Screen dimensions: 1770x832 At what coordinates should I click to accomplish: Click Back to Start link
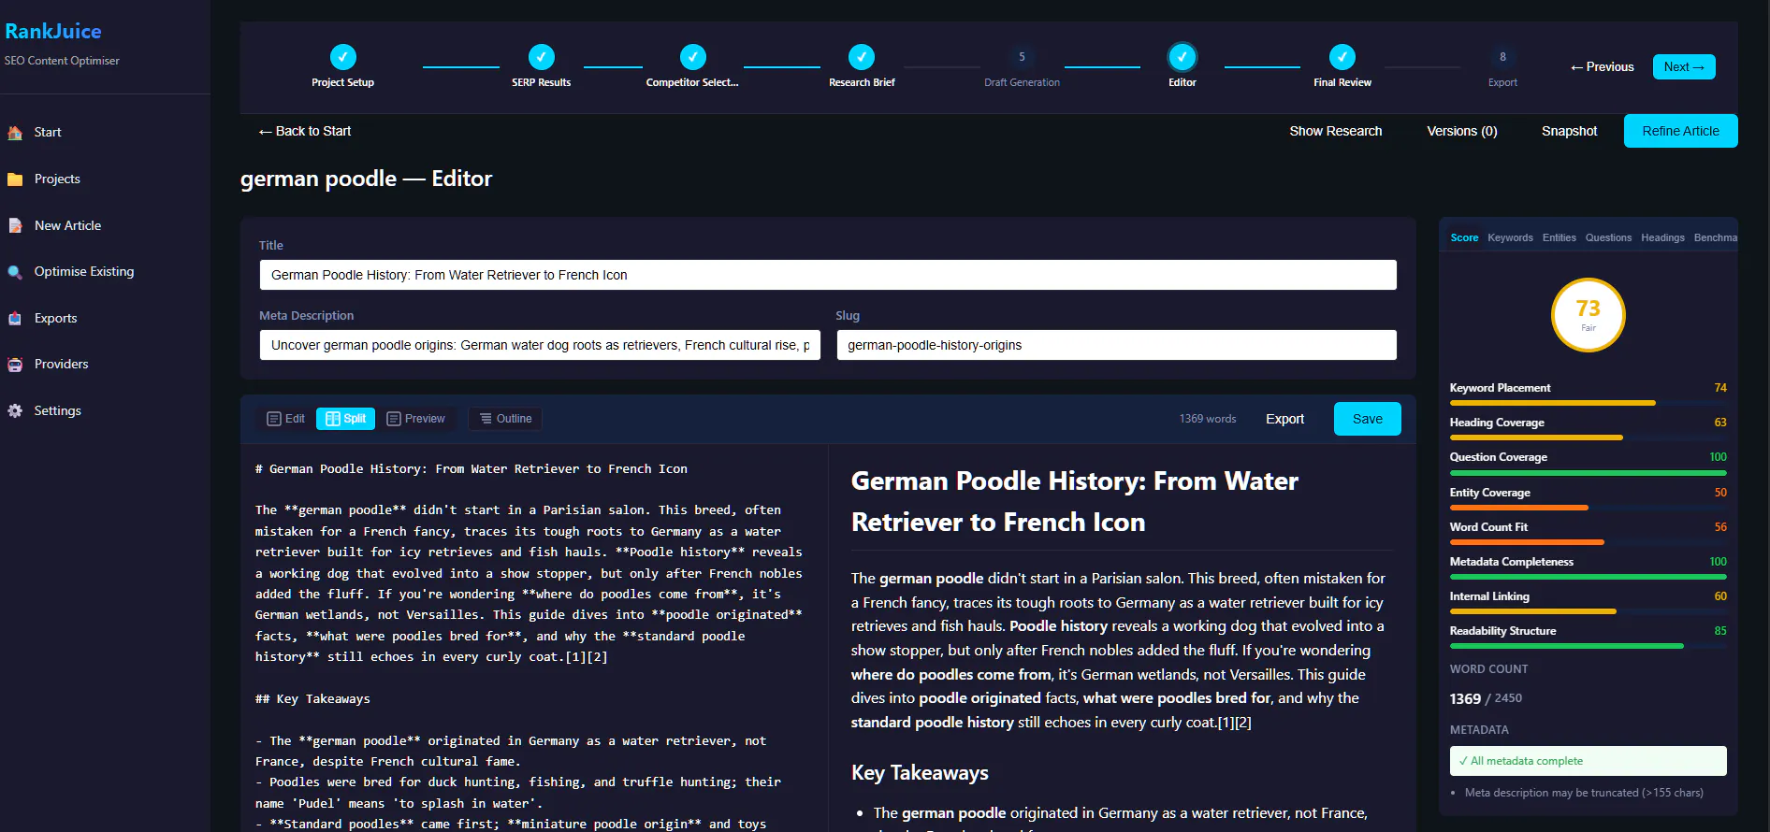(305, 131)
